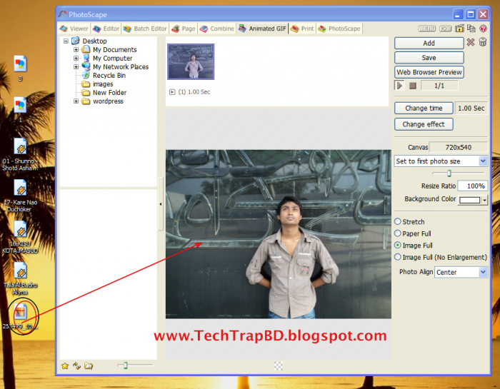500x389 pixels.
Task: Select the Animated GIF tab
Action: click(262, 29)
